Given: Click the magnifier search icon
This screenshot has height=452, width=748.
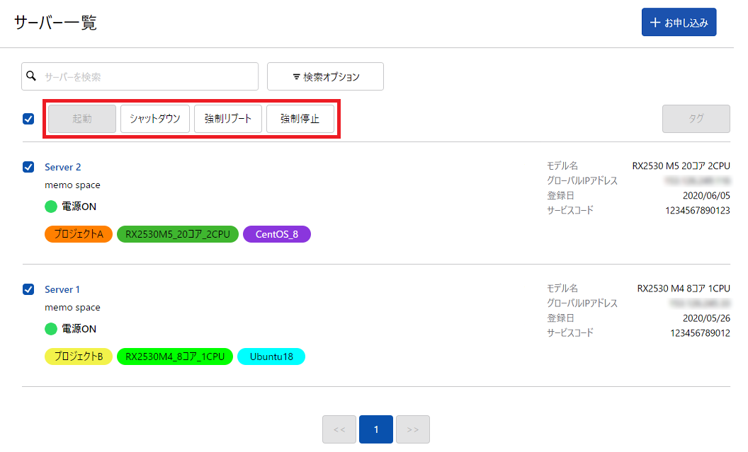Looking at the screenshot, I should (31, 76).
